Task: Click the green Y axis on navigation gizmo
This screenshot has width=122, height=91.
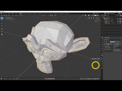Action: pos(96,21)
